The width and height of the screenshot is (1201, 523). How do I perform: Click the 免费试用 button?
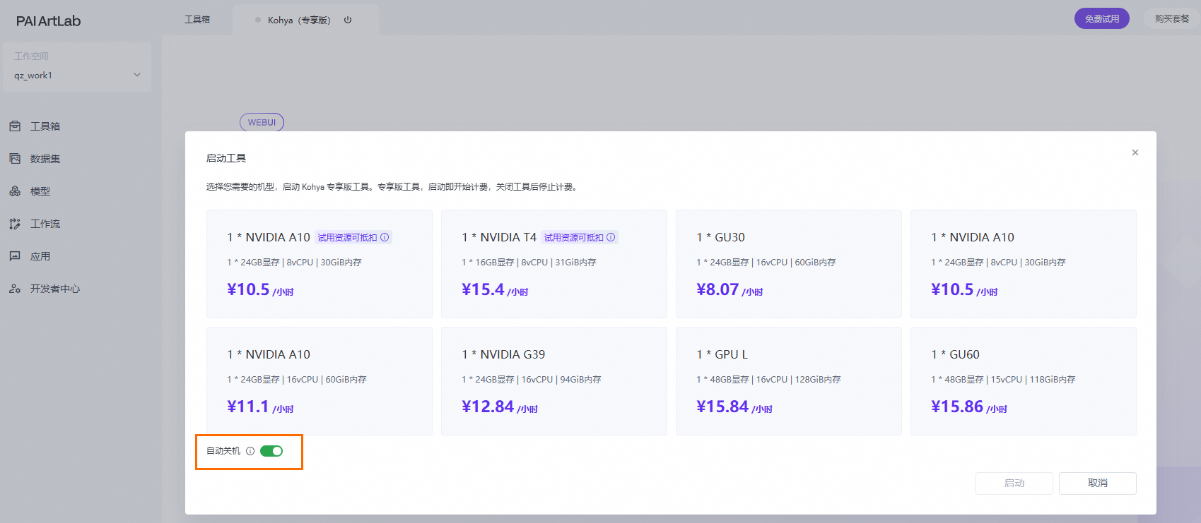click(1102, 18)
